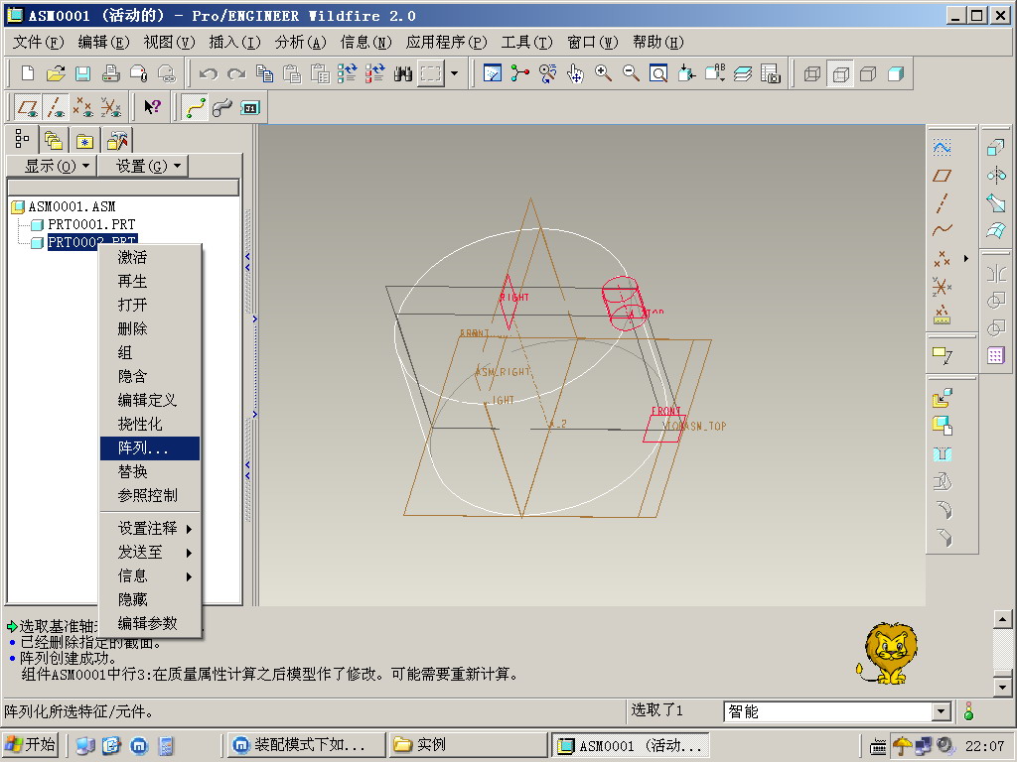The image size is (1017, 762).
Task: Open the 插入(I) menu
Action: (234, 42)
